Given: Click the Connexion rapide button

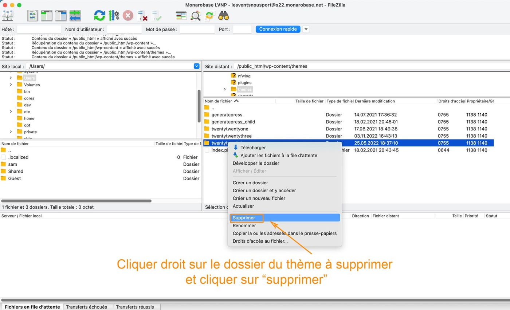Looking at the screenshot, I should click(x=278, y=29).
